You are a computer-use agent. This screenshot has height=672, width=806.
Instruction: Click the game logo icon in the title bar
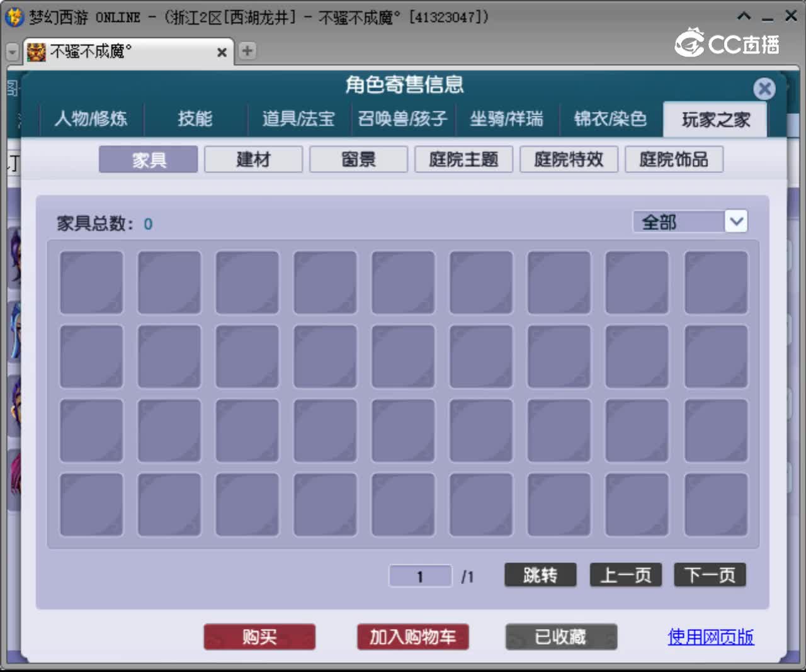coord(14,16)
